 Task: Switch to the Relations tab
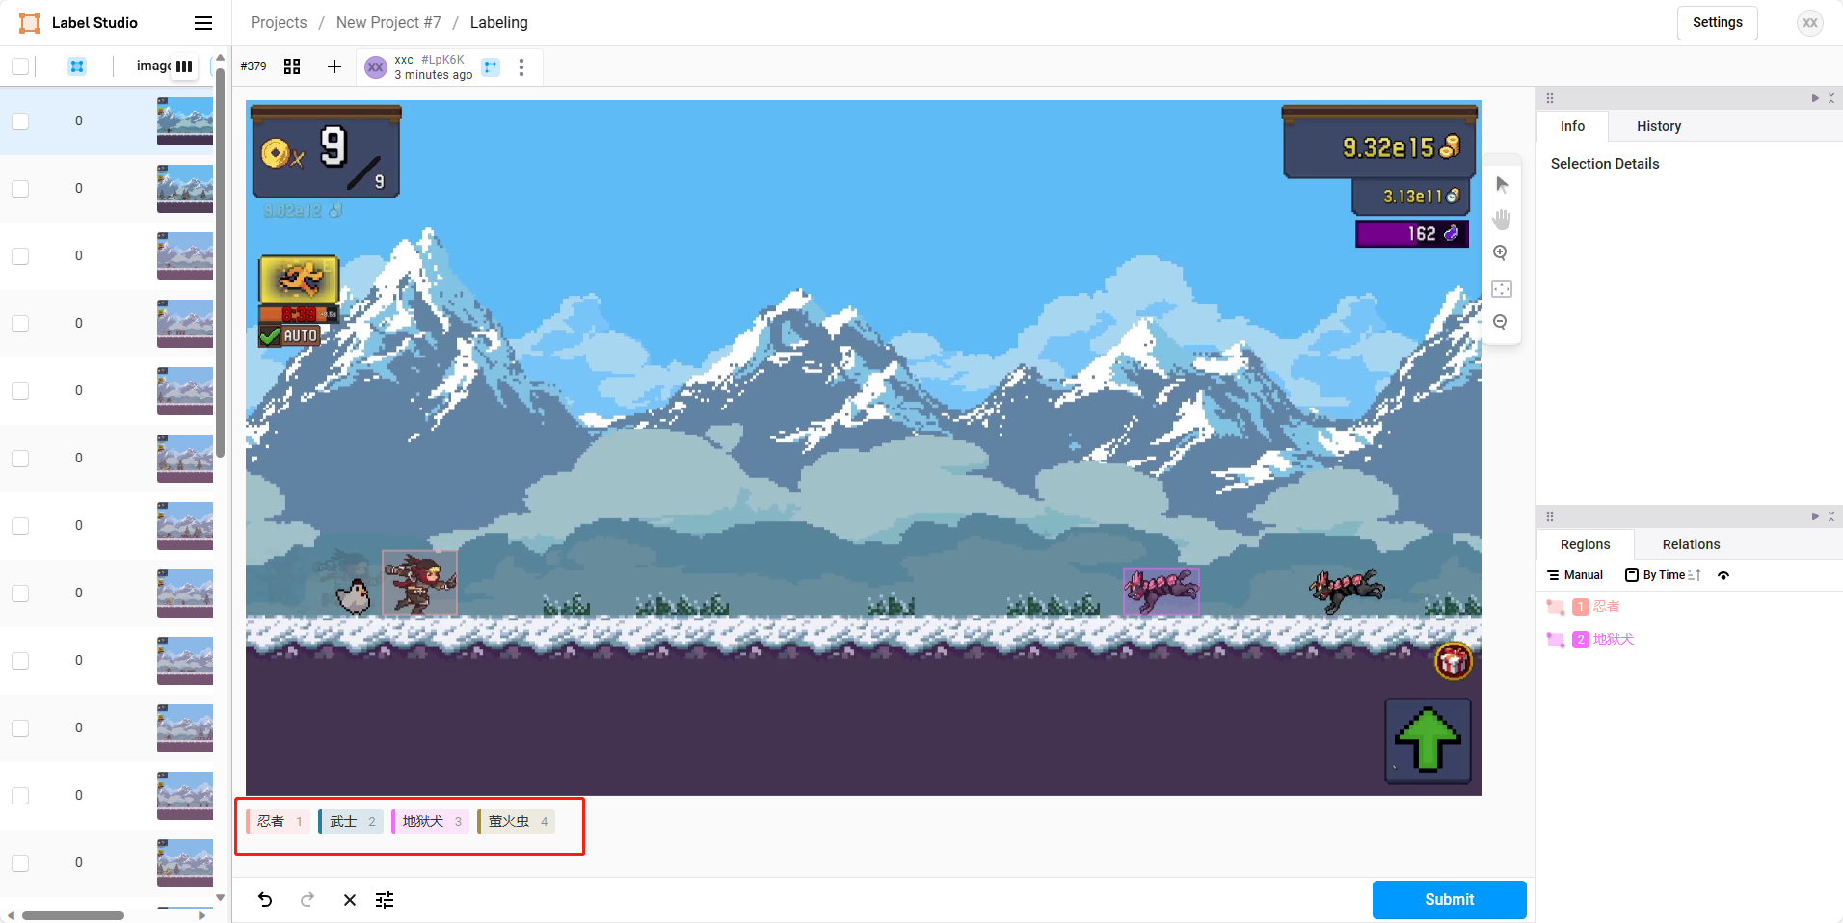tap(1691, 544)
